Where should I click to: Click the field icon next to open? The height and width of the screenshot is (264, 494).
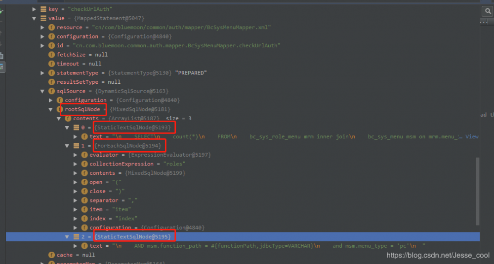point(84,182)
